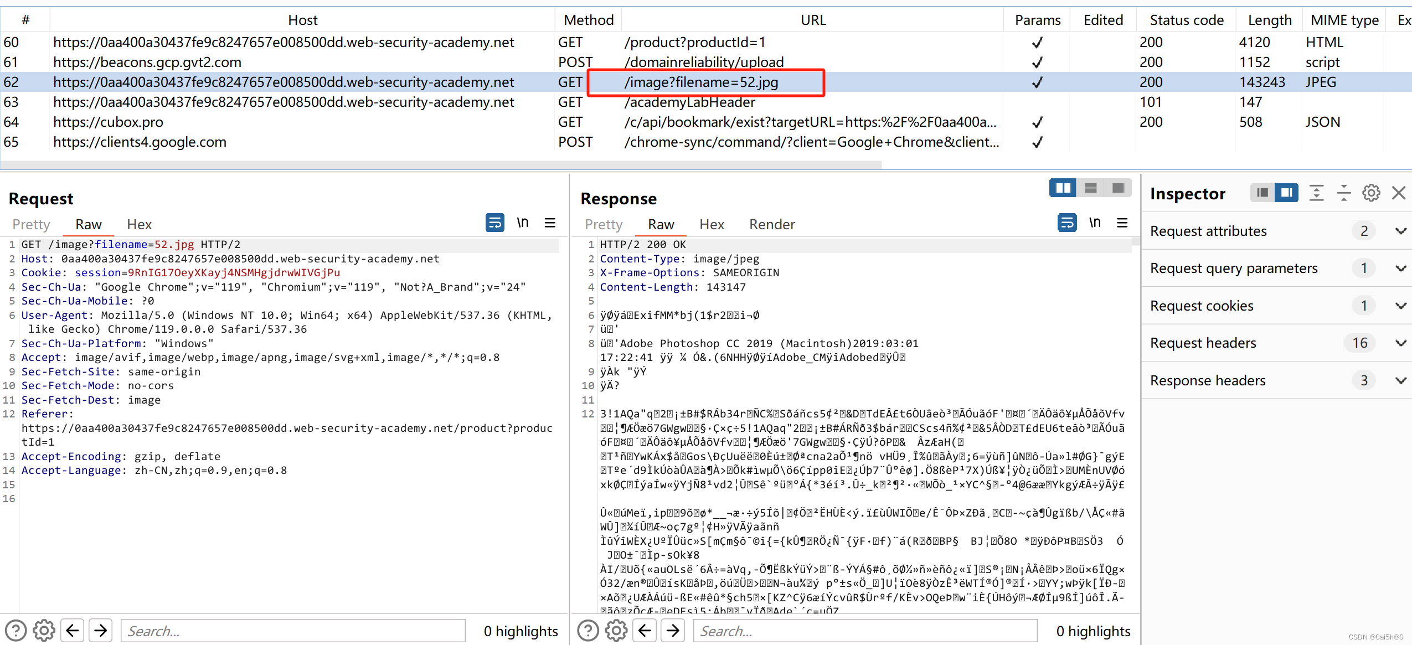
Task: Select the stacked vertical layout icon
Action: tap(1090, 188)
